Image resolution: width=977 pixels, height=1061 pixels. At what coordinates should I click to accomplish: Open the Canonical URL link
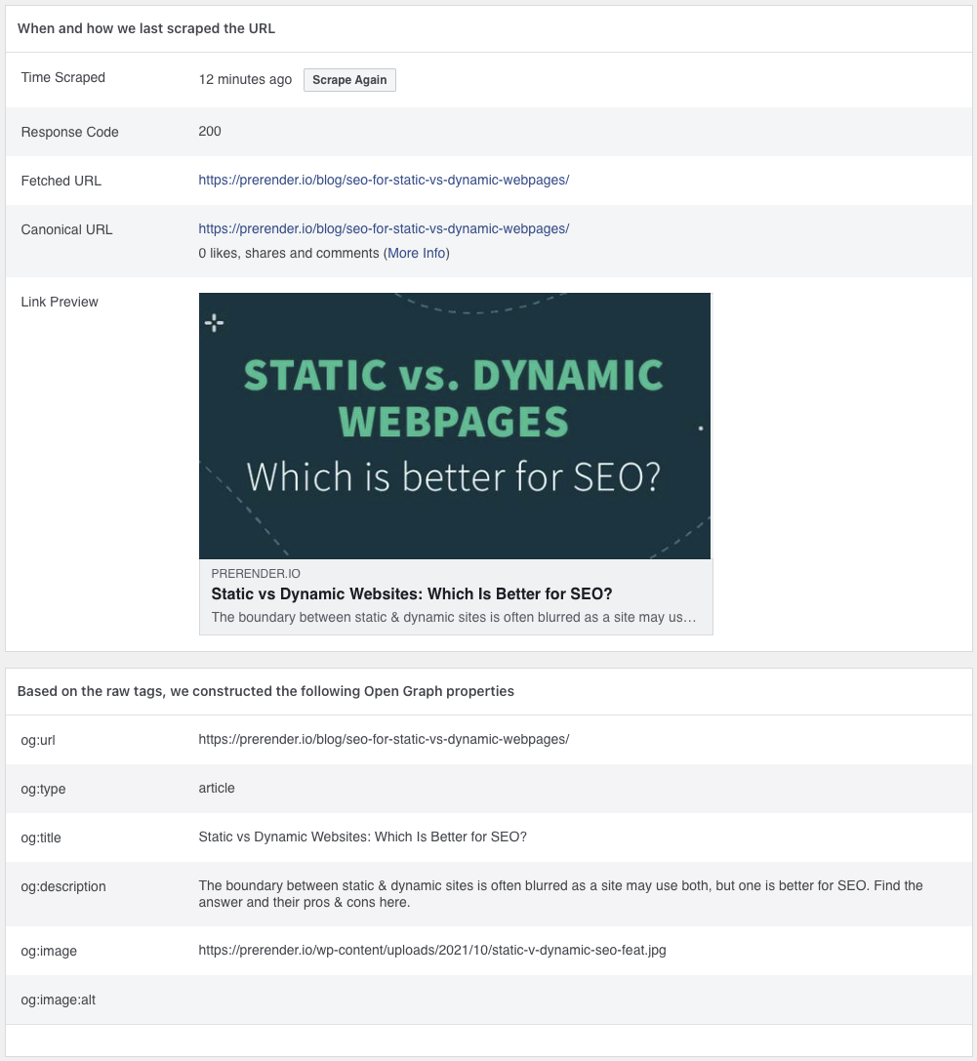pyautogui.click(x=384, y=228)
